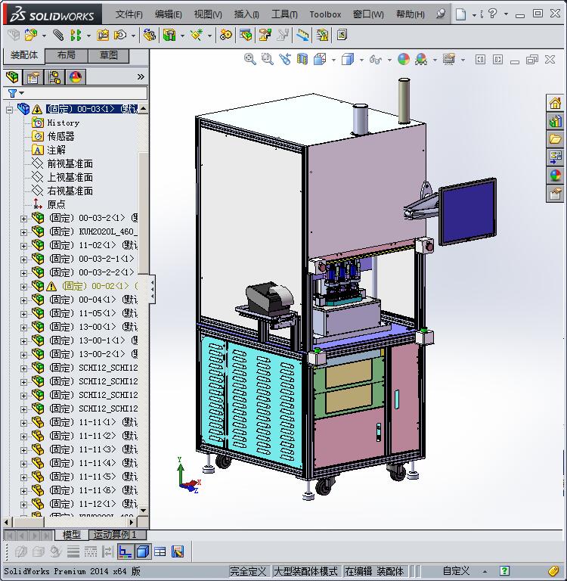Select the PropertyManager tab icon

pos(33,77)
